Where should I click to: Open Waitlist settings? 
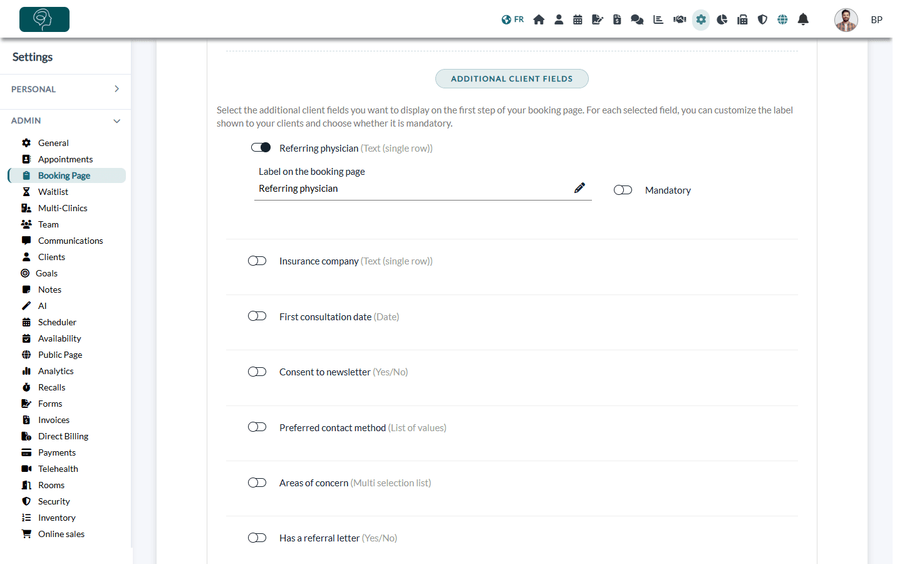[53, 192]
